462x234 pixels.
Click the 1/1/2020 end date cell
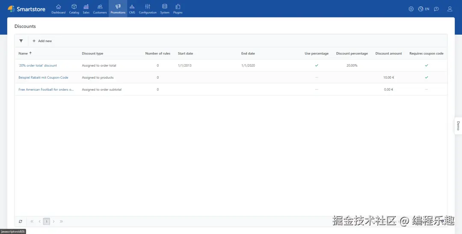click(248, 65)
